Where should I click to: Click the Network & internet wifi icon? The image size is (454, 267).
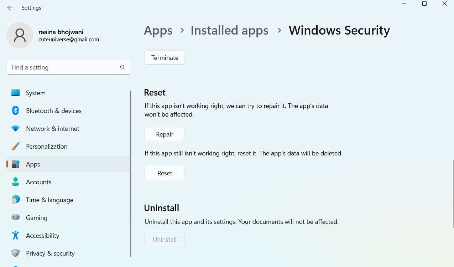point(15,128)
